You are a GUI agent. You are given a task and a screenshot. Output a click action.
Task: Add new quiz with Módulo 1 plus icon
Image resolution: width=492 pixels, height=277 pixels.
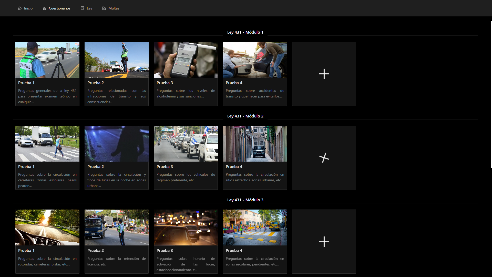click(324, 74)
